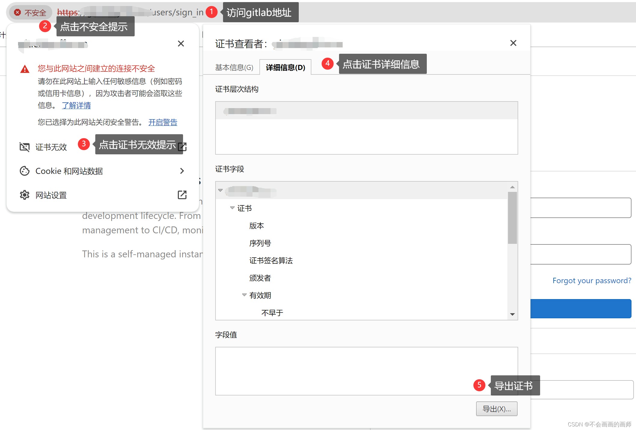Open site settings external link icon

(182, 195)
